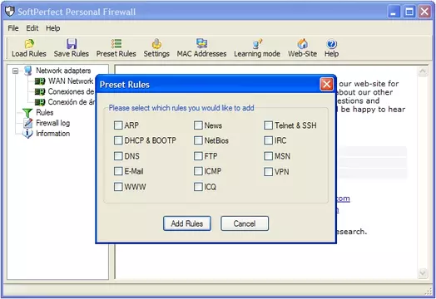Image resolution: width=436 pixels, height=299 pixels.
Task: Select the Information tree label
Action: 52,134
